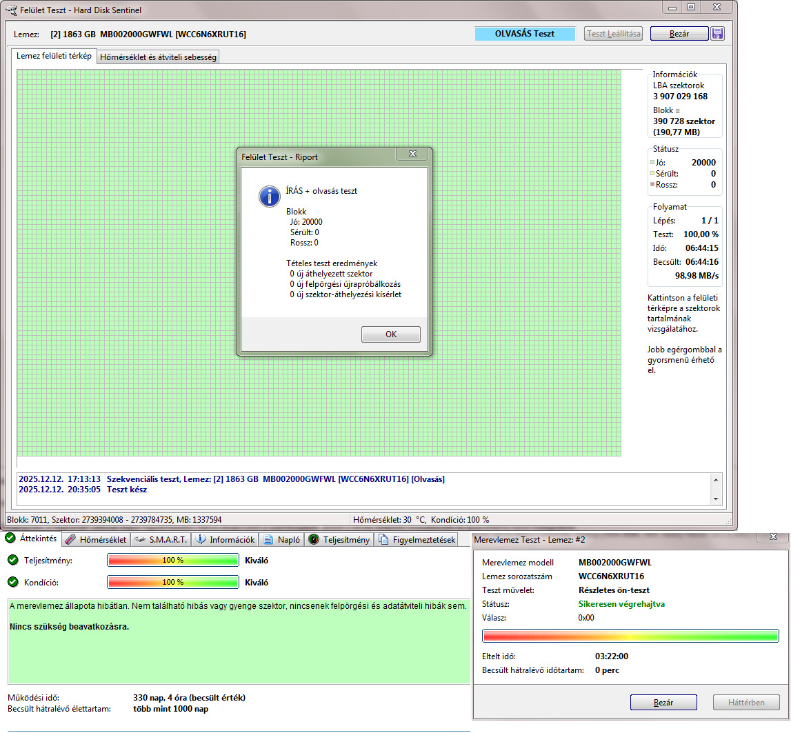Click Bezár in the Merevlemez Teszt window

663,702
